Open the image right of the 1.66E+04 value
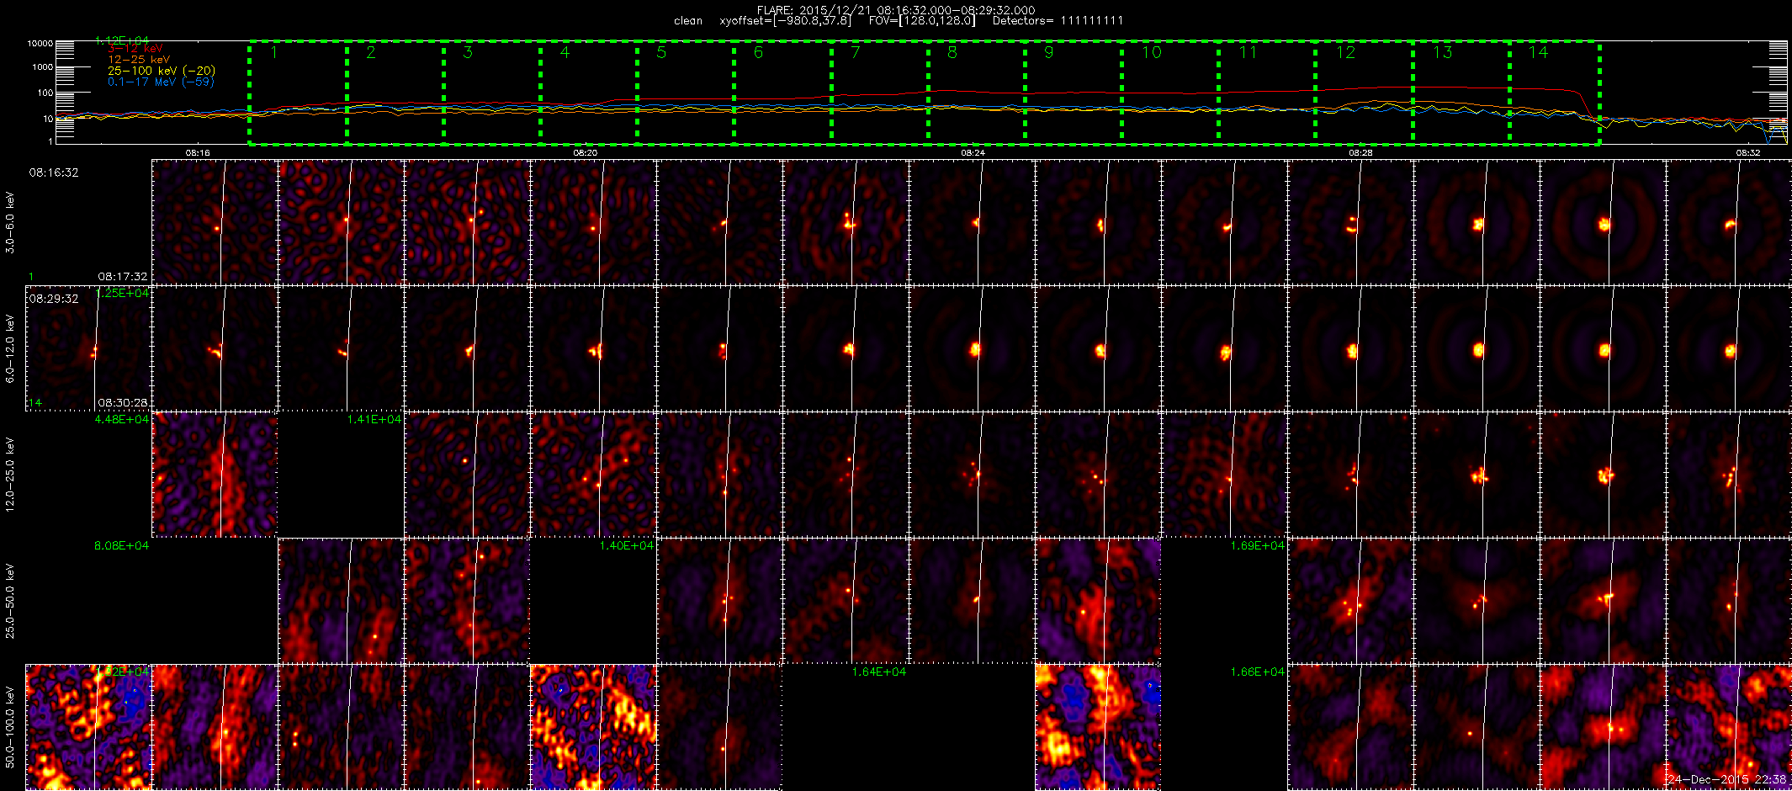The width and height of the screenshot is (1792, 791). 1350,727
